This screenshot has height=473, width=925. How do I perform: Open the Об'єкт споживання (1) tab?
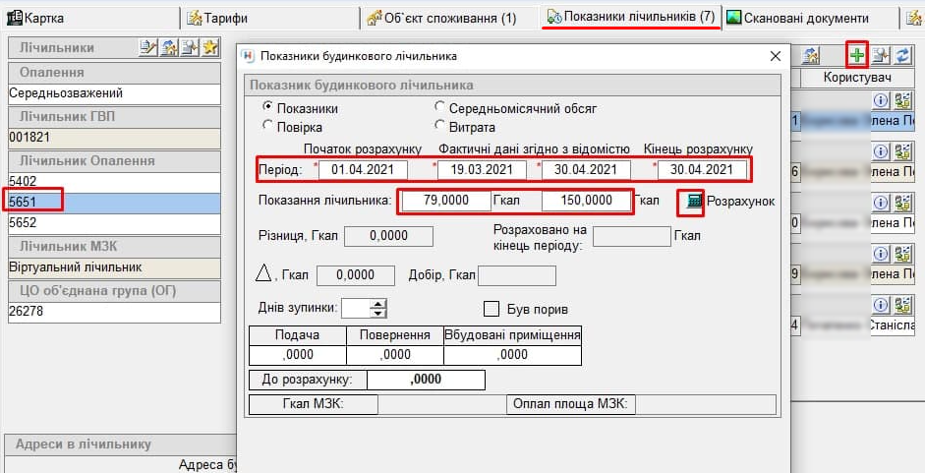coord(442,18)
